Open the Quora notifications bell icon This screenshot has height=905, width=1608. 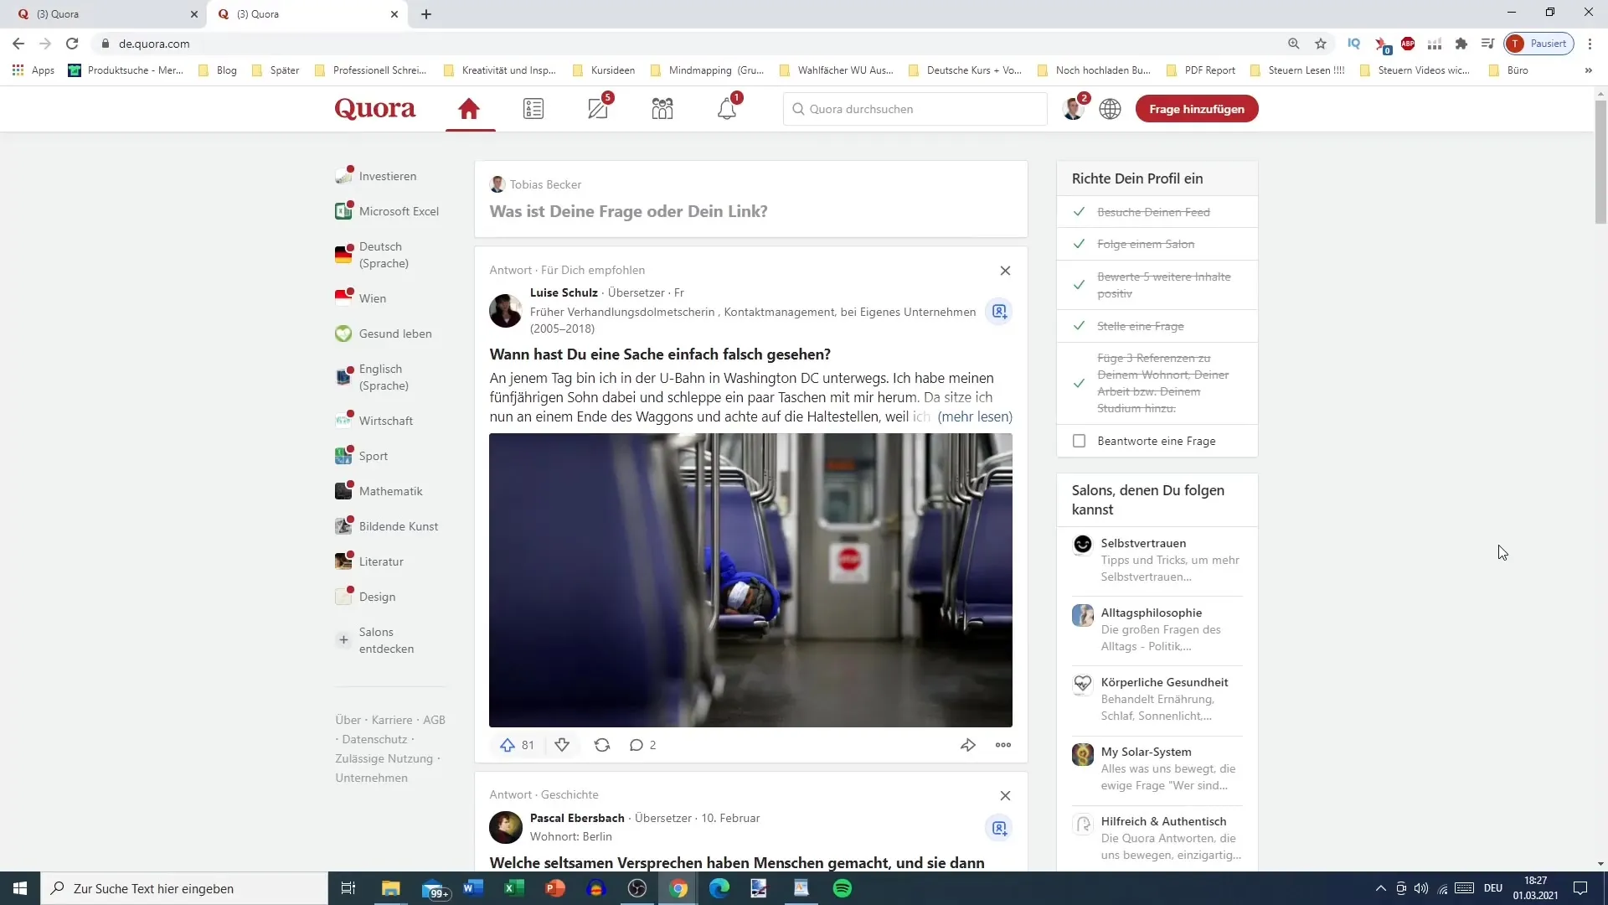point(728,108)
